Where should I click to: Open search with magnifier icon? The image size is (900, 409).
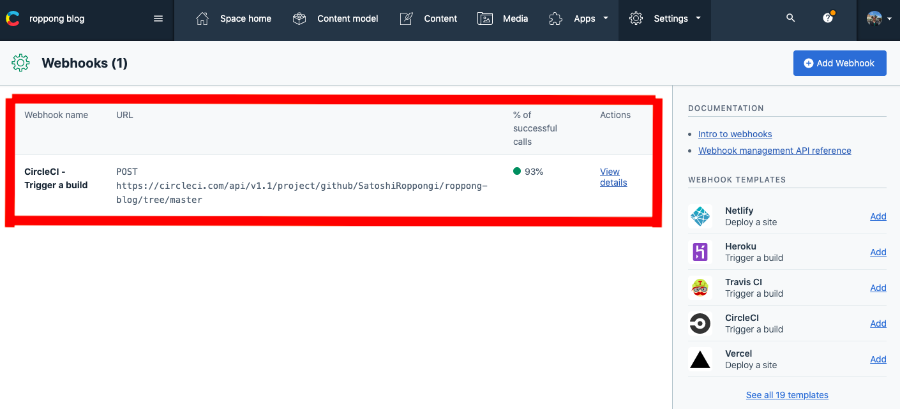(x=791, y=19)
